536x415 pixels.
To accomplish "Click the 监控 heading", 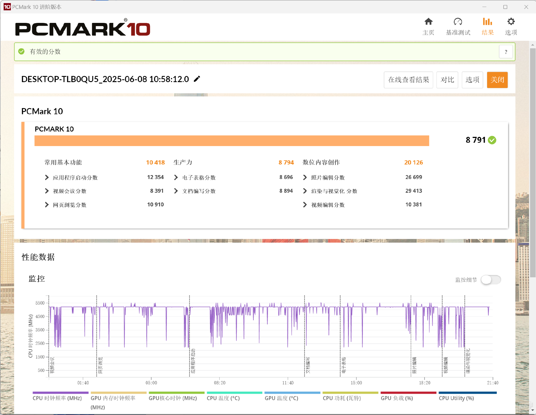I will click(37, 278).
